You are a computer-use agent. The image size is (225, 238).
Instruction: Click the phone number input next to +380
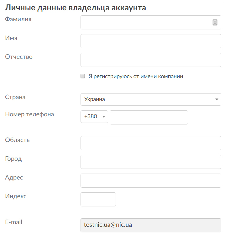pos(149,117)
